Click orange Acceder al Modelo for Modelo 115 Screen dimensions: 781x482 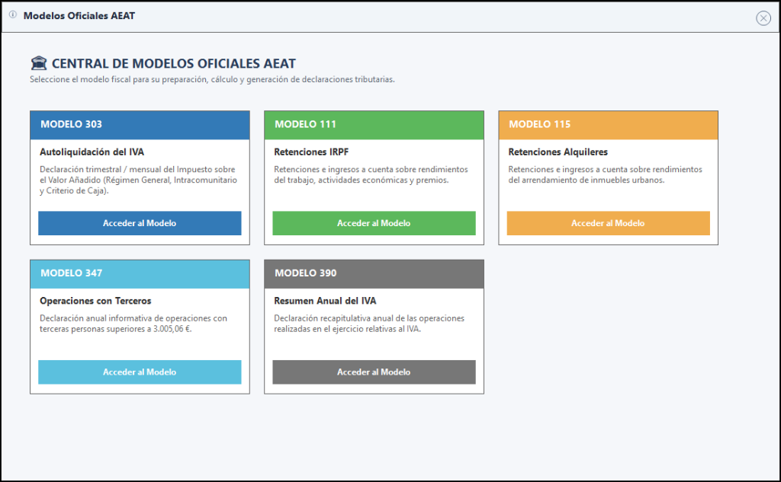pos(608,223)
